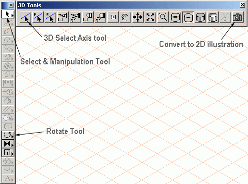Select the greyed Bezier curve tool
Screen dimensions: 248x184
tap(8, 49)
